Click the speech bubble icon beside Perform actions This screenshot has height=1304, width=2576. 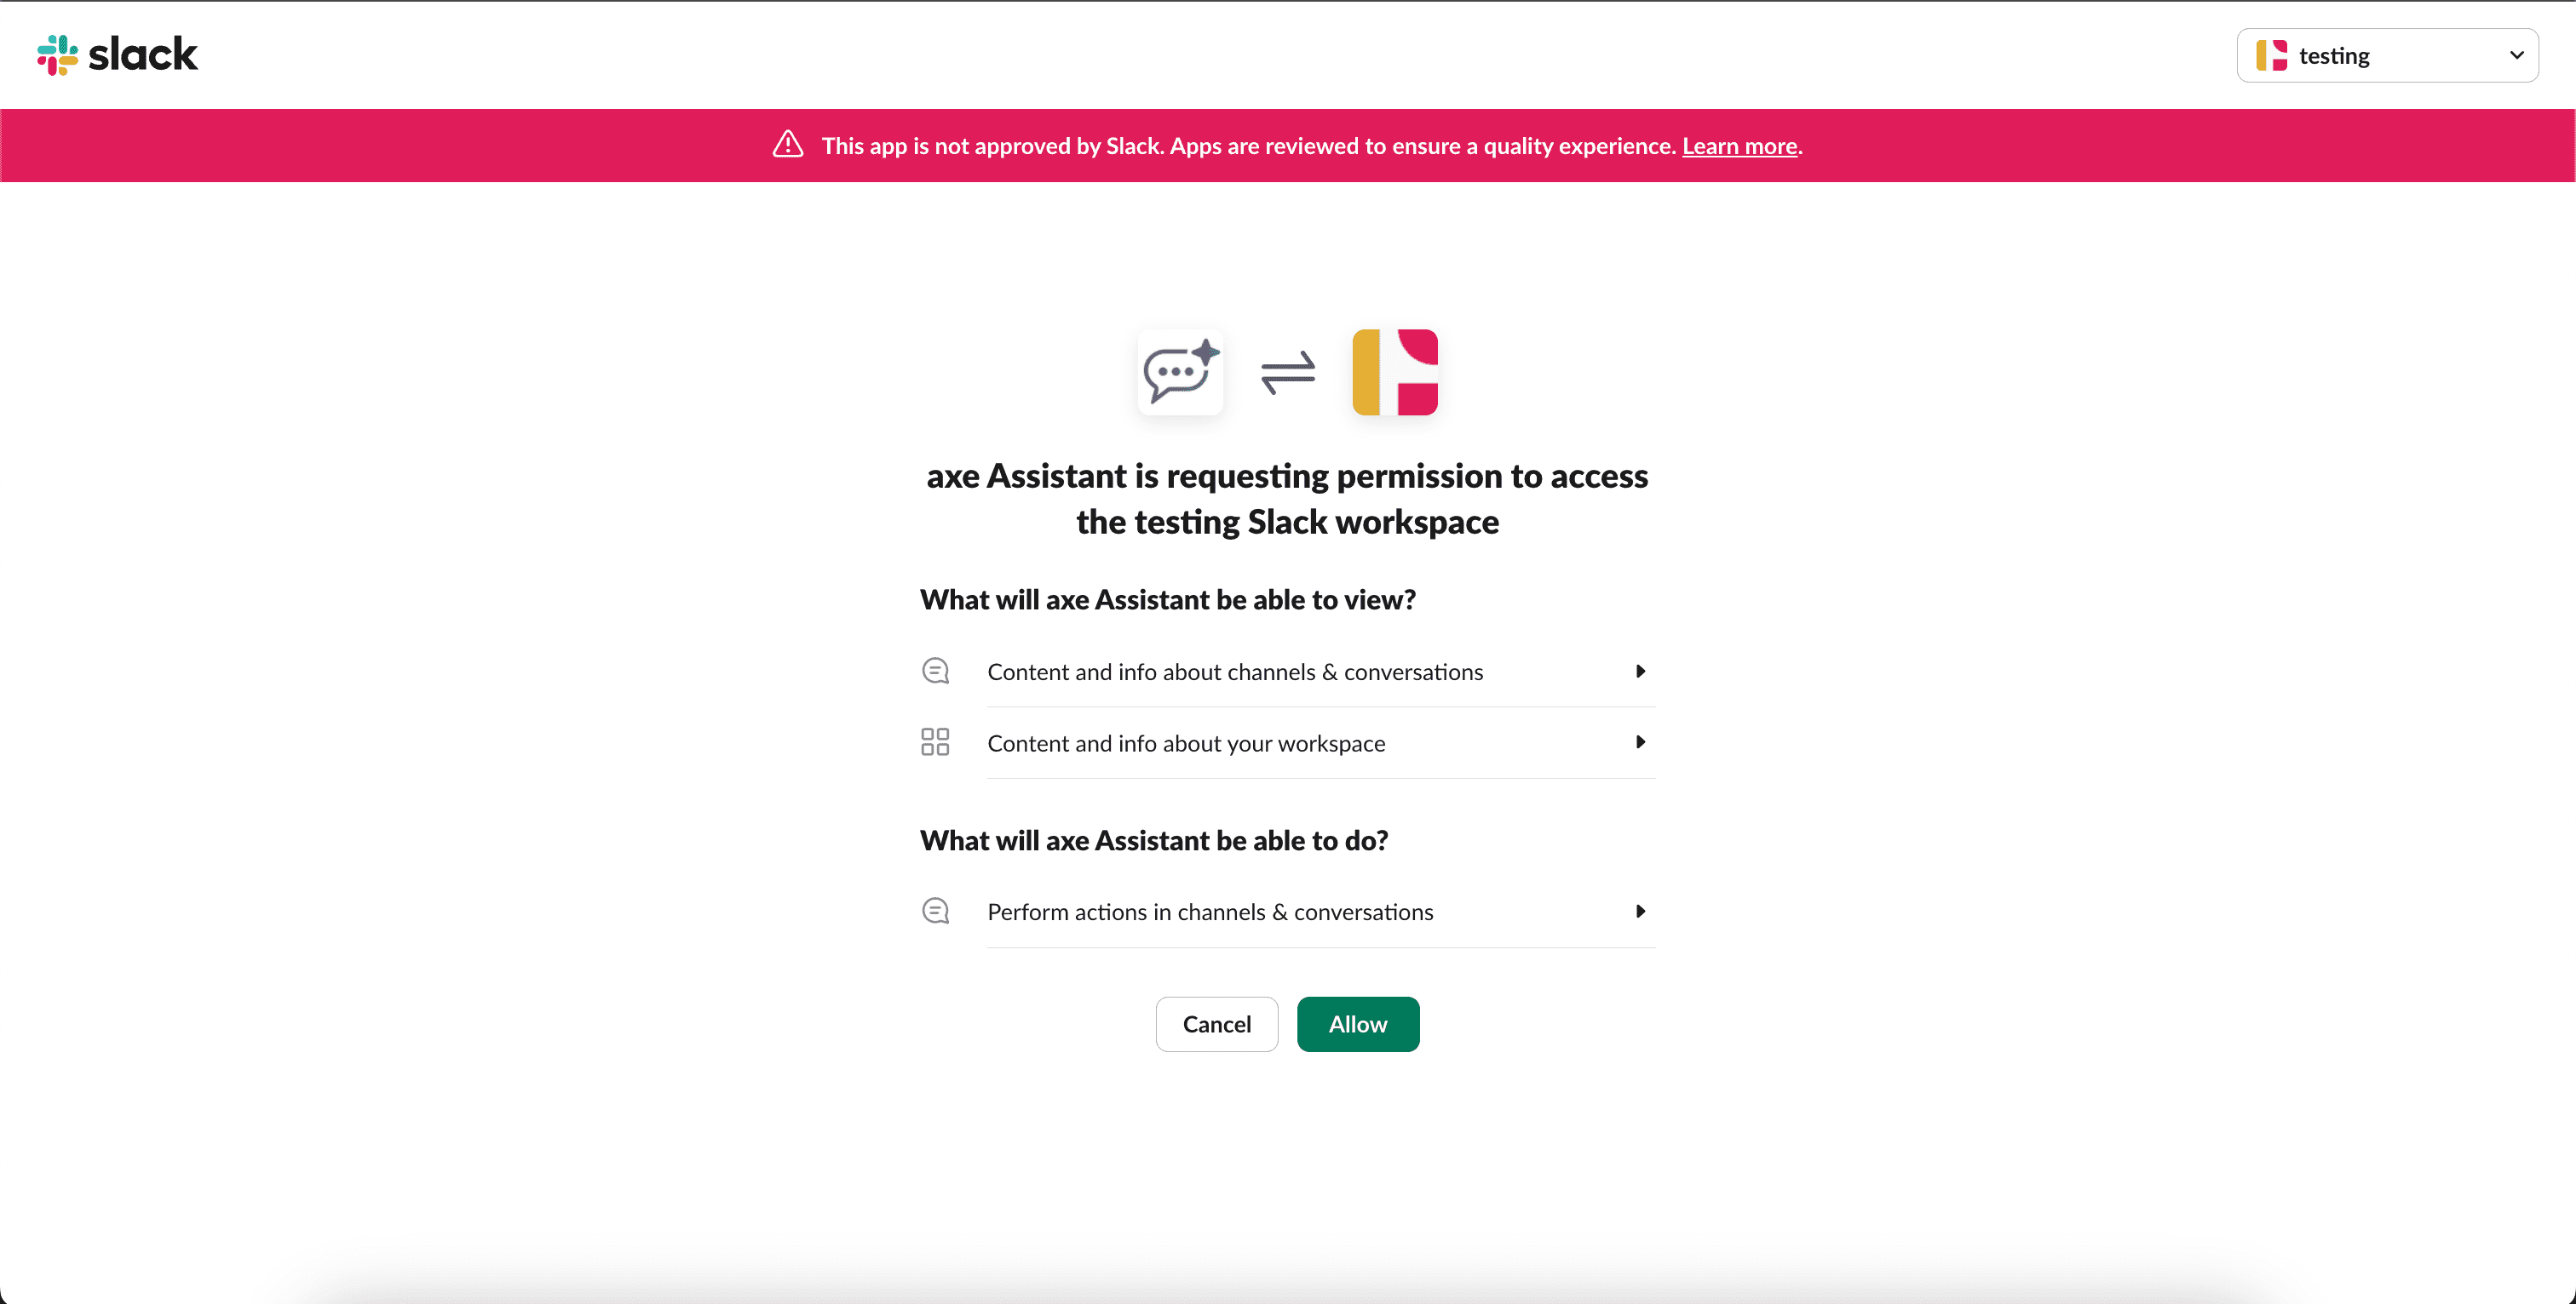[x=935, y=912]
